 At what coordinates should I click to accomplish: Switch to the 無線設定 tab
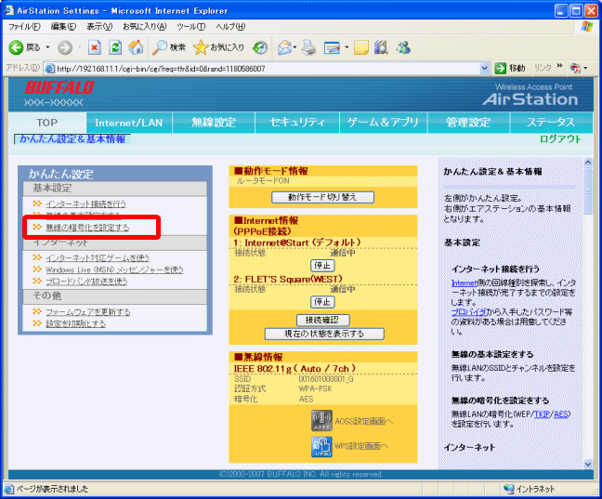(214, 123)
